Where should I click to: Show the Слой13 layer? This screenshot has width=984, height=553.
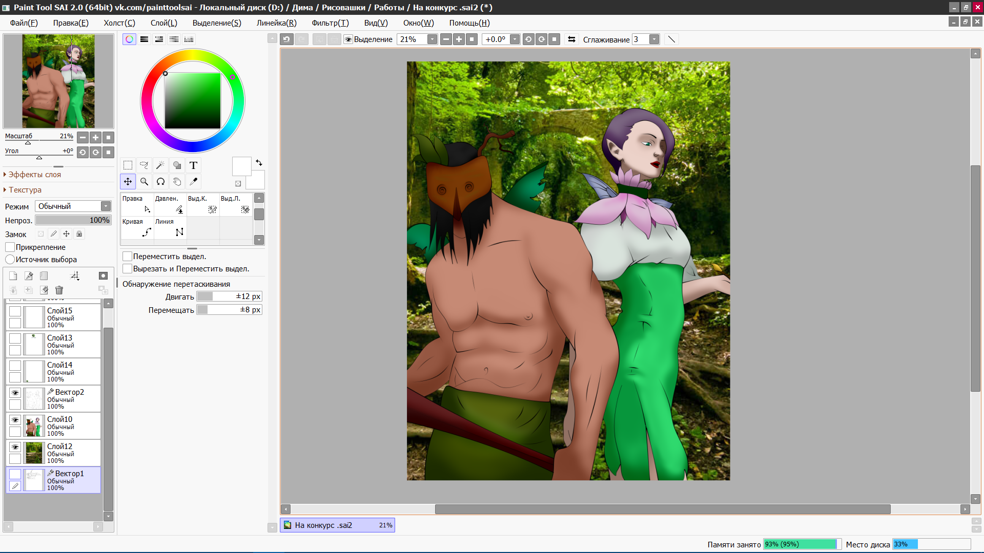pyautogui.click(x=15, y=339)
